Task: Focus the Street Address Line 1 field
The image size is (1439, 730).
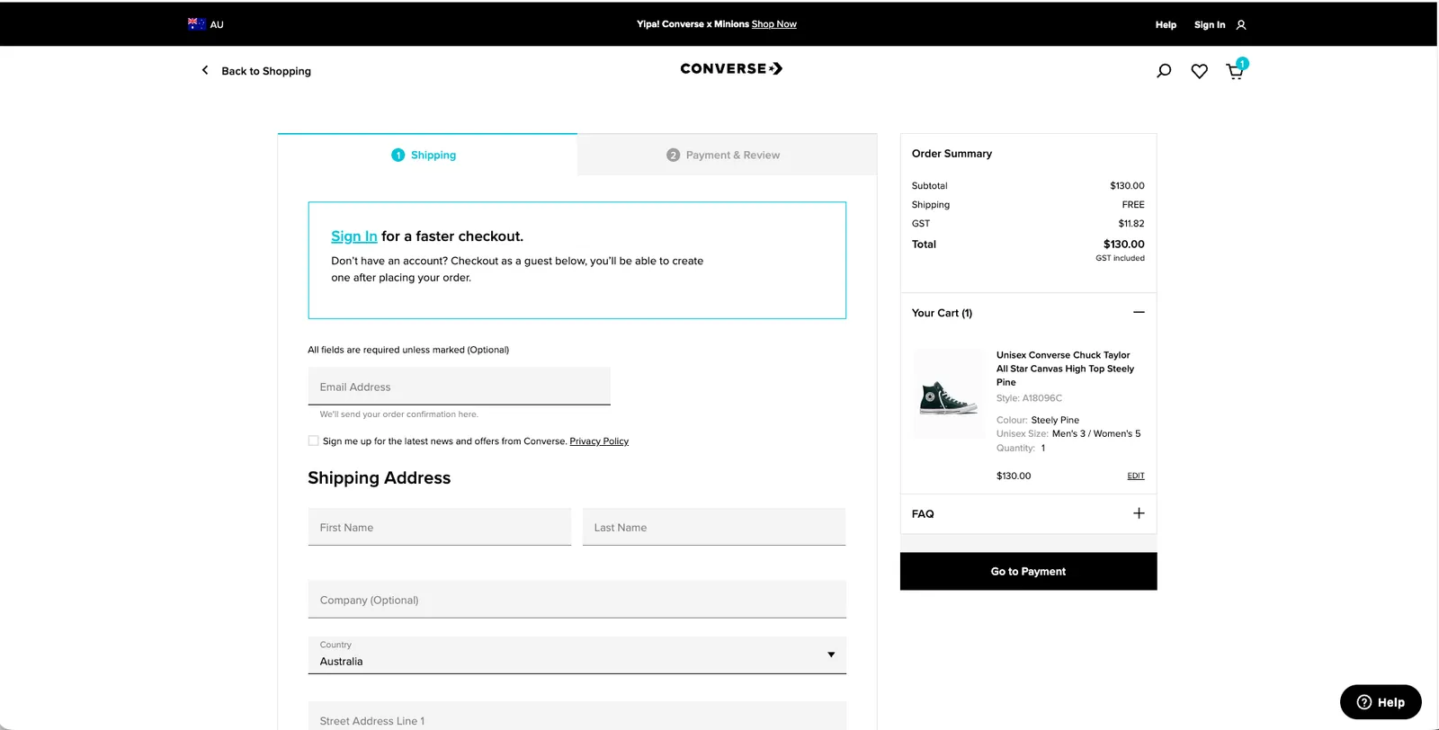Action: (576, 717)
